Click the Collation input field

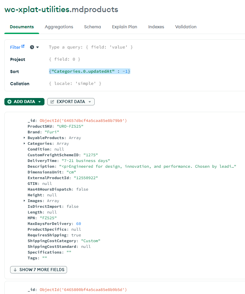point(135,84)
